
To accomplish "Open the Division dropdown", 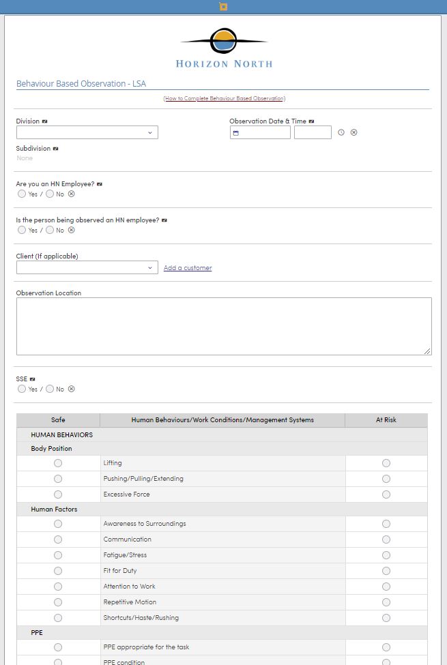I will point(87,132).
